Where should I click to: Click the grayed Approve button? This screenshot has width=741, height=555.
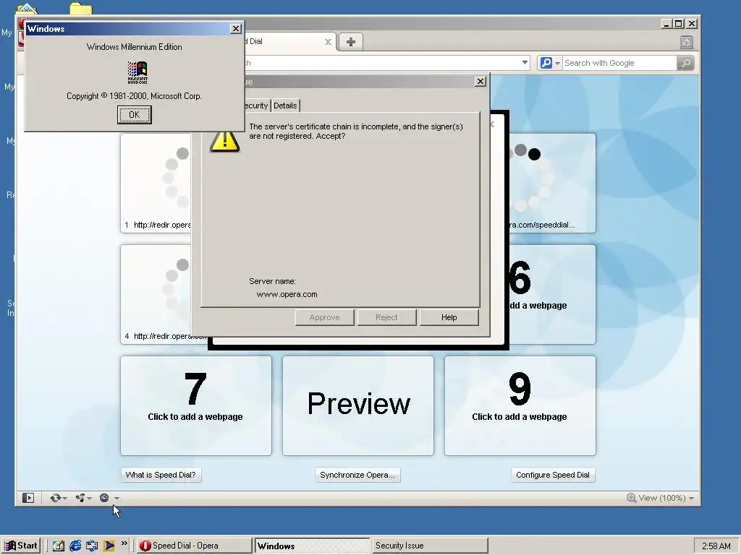[x=324, y=317]
